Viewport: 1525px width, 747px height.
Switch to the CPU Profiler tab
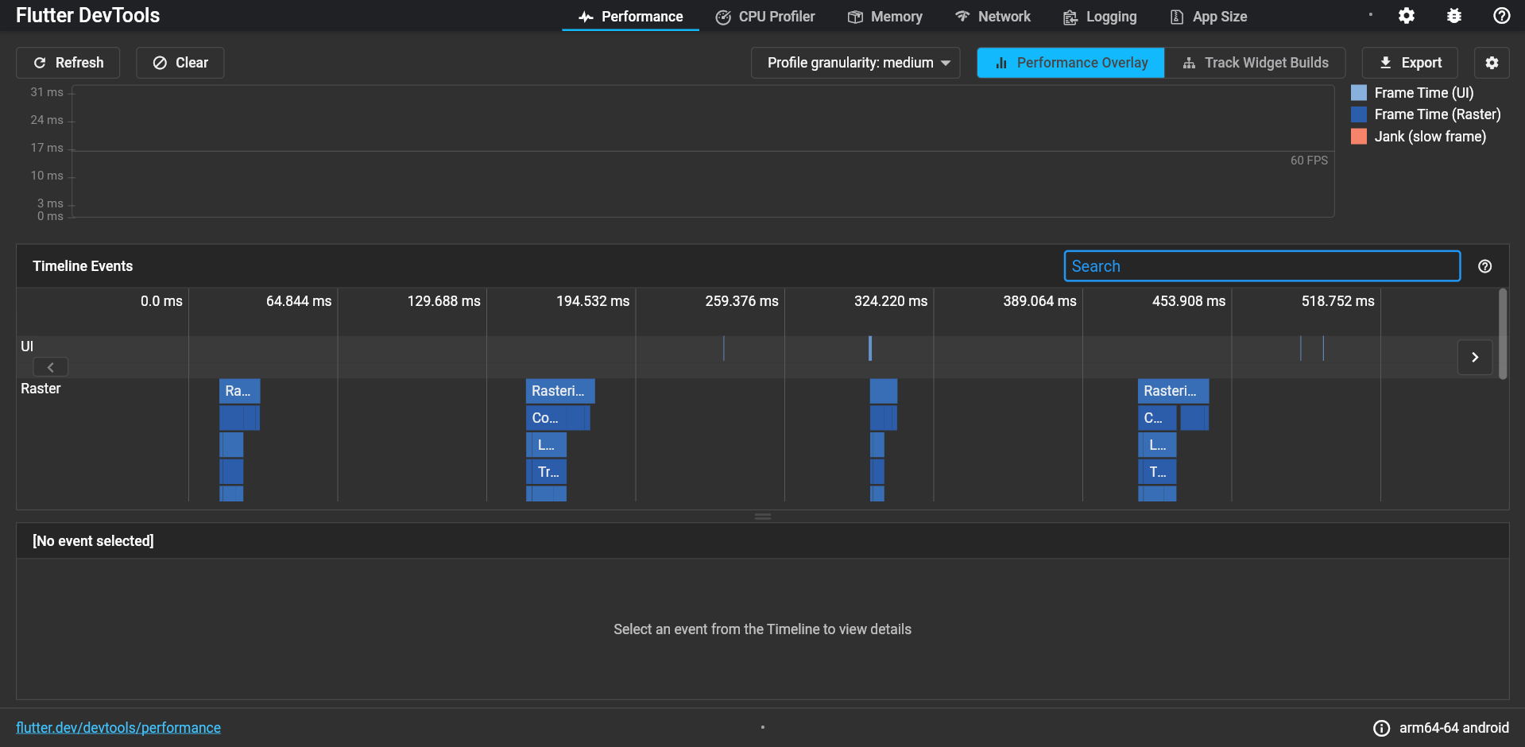(x=764, y=16)
